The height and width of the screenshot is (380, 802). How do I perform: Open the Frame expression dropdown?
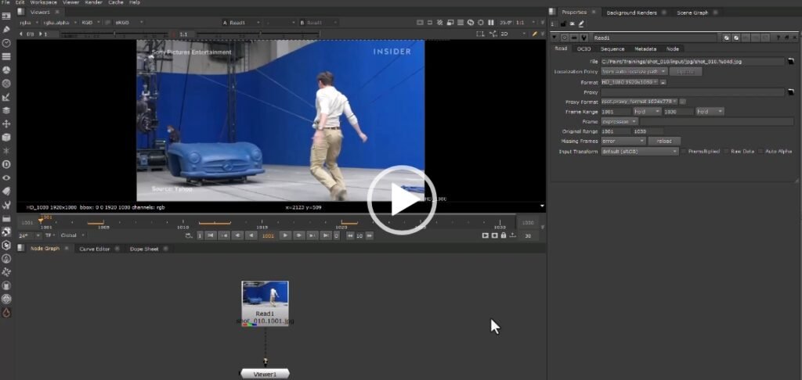tap(620, 121)
